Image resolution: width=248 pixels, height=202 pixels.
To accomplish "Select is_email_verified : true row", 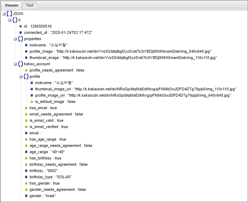I will pyautogui.click(x=49, y=127).
